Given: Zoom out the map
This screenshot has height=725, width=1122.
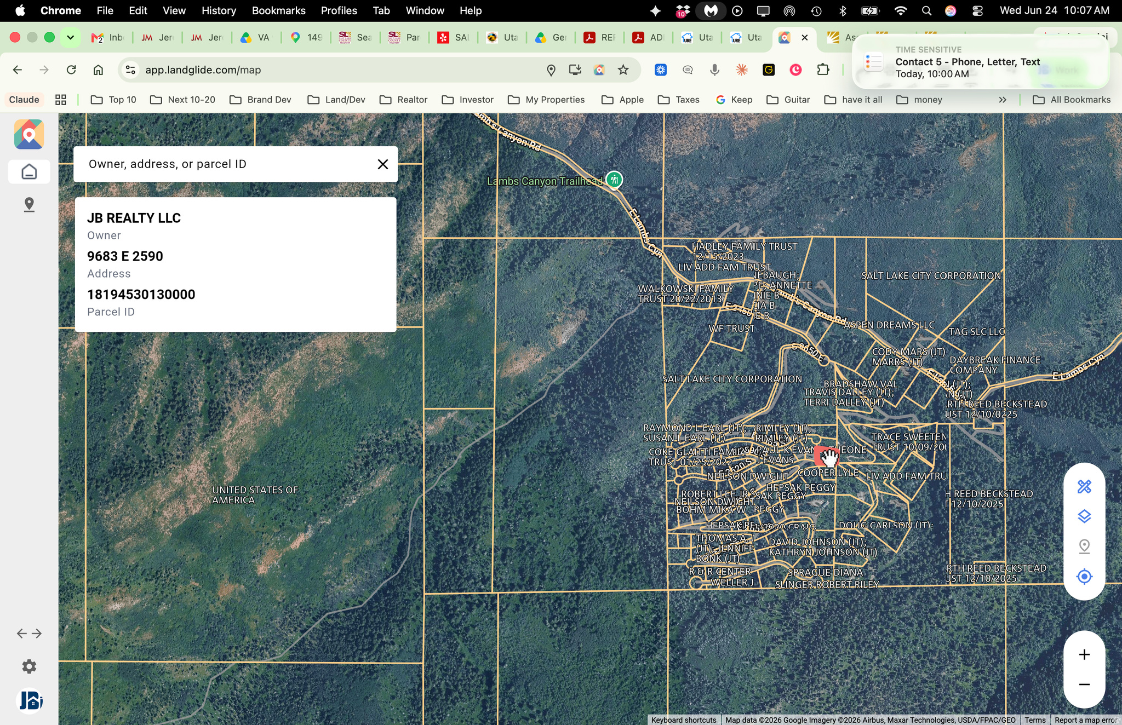Looking at the screenshot, I should click(1084, 684).
